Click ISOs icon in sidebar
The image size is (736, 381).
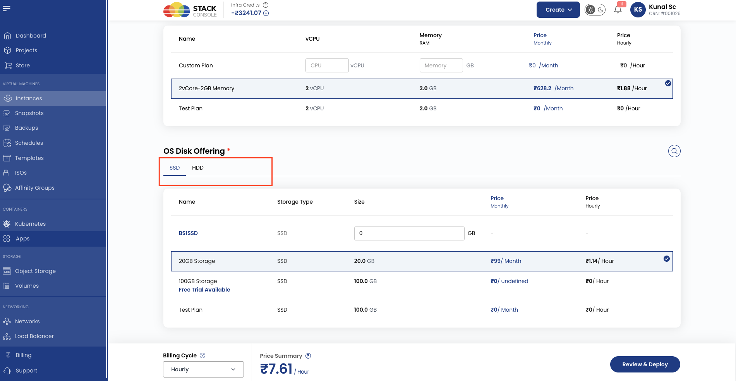coord(6,173)
